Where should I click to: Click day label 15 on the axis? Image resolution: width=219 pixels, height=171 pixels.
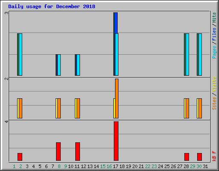coord(103,166)
